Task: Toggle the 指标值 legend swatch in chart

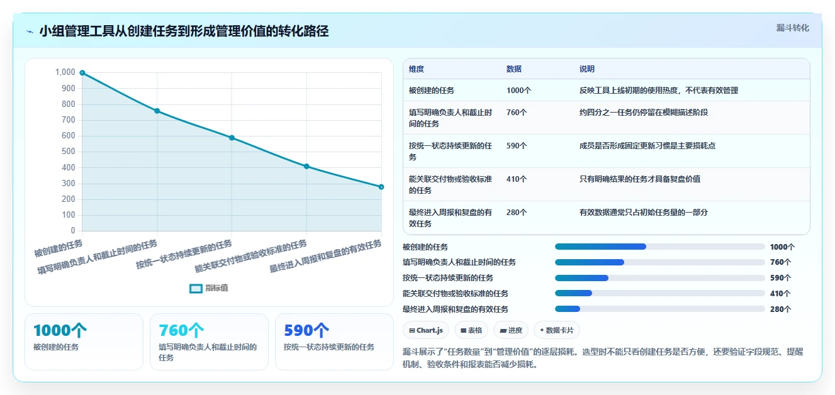Action: 196,288
